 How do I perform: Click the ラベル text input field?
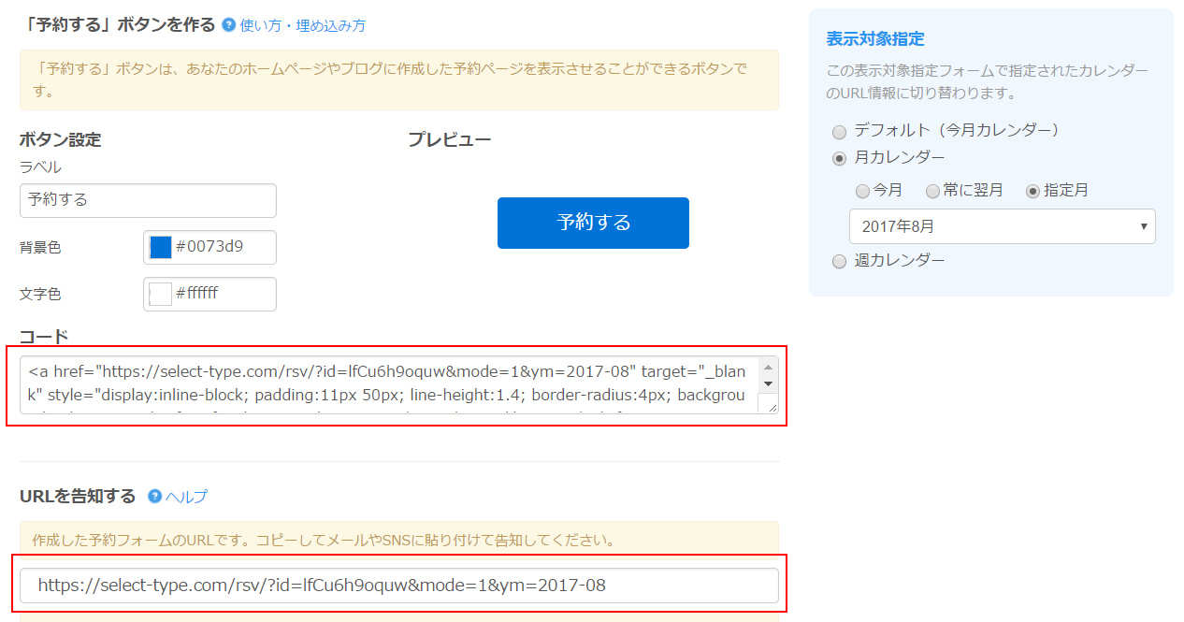click(148, 200)
